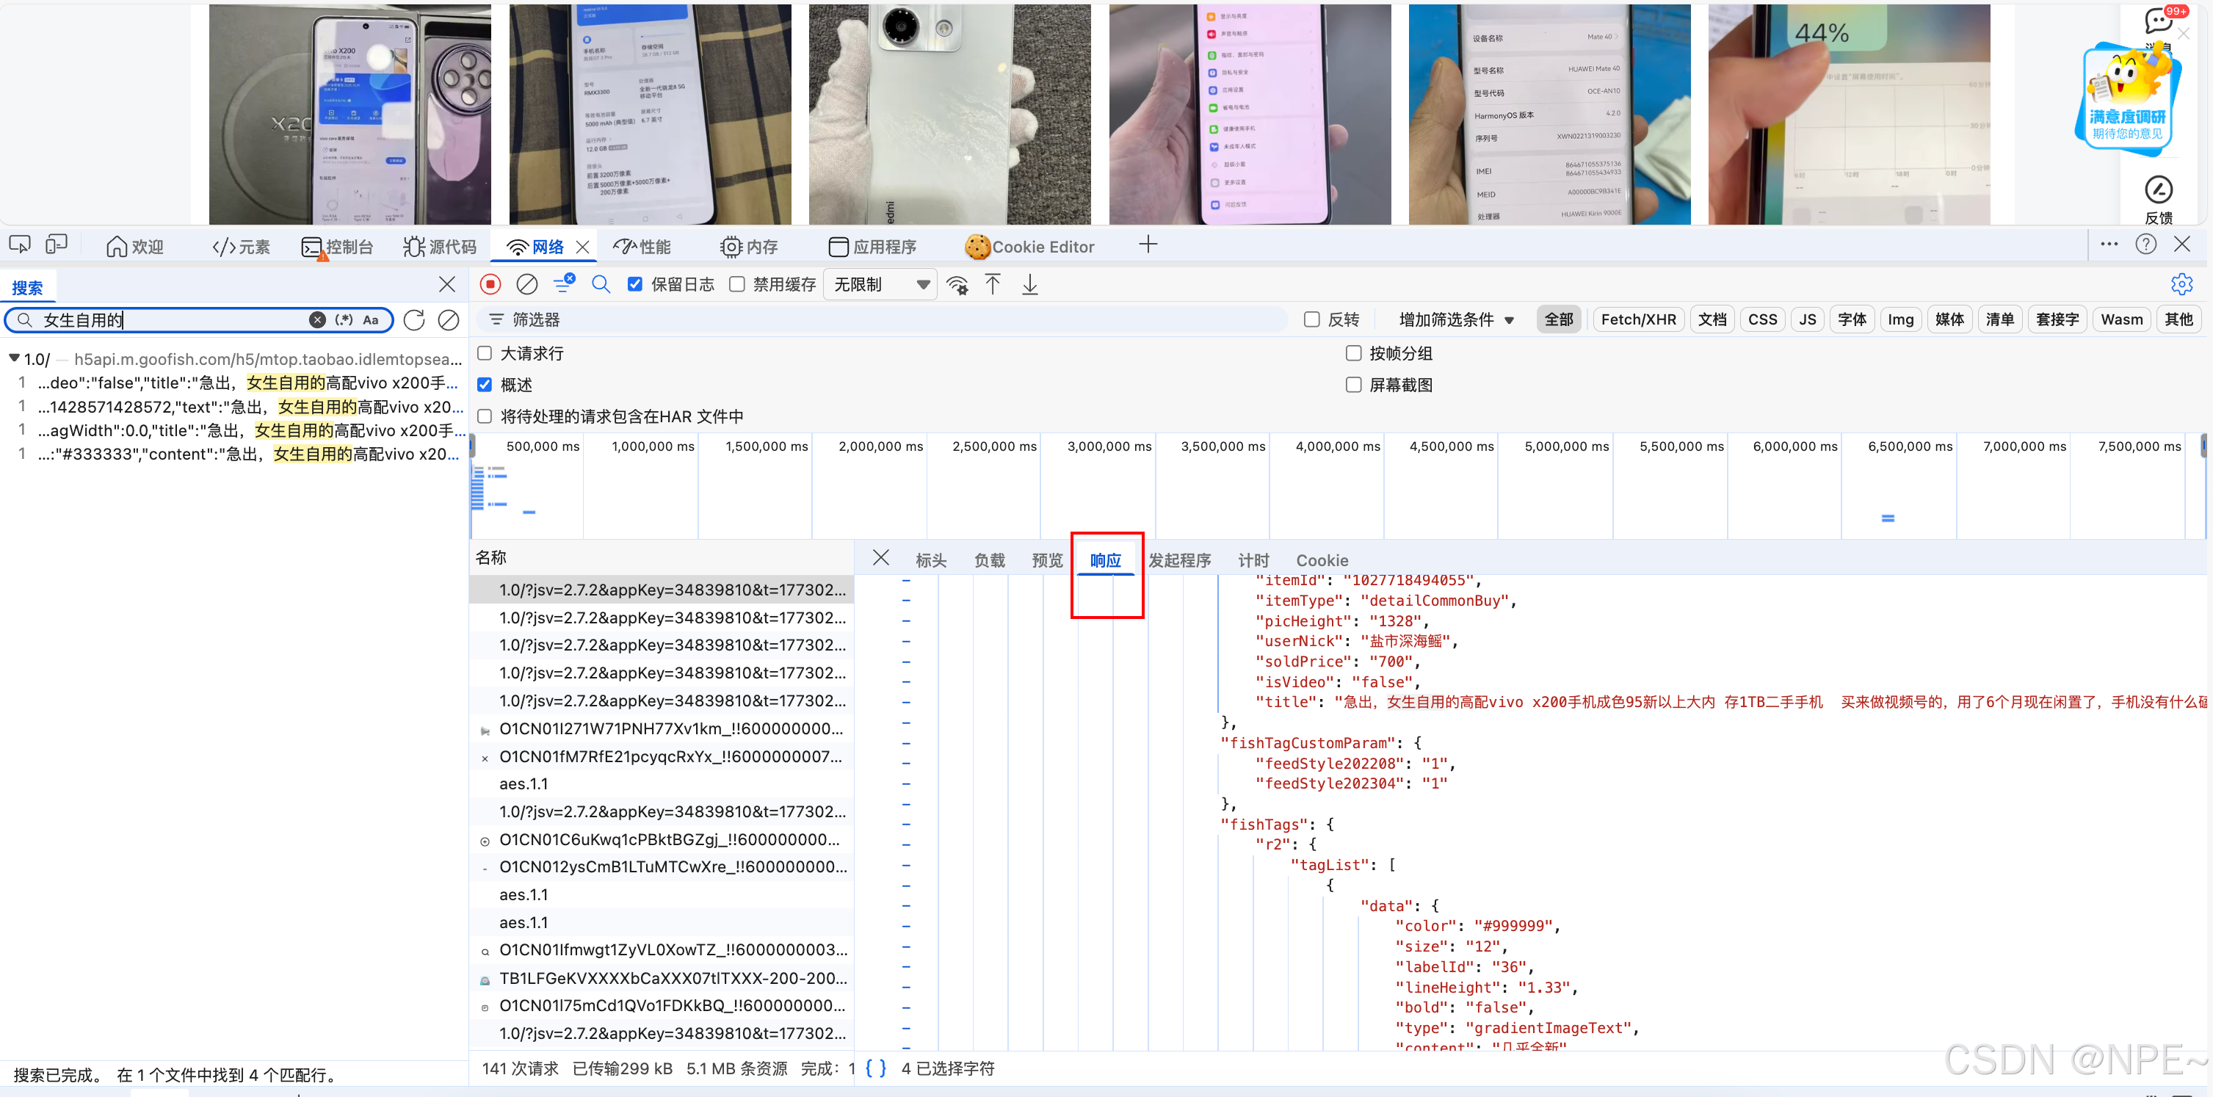
Task: Enable the 禁用缓存 checkbox
Action: 737,284
